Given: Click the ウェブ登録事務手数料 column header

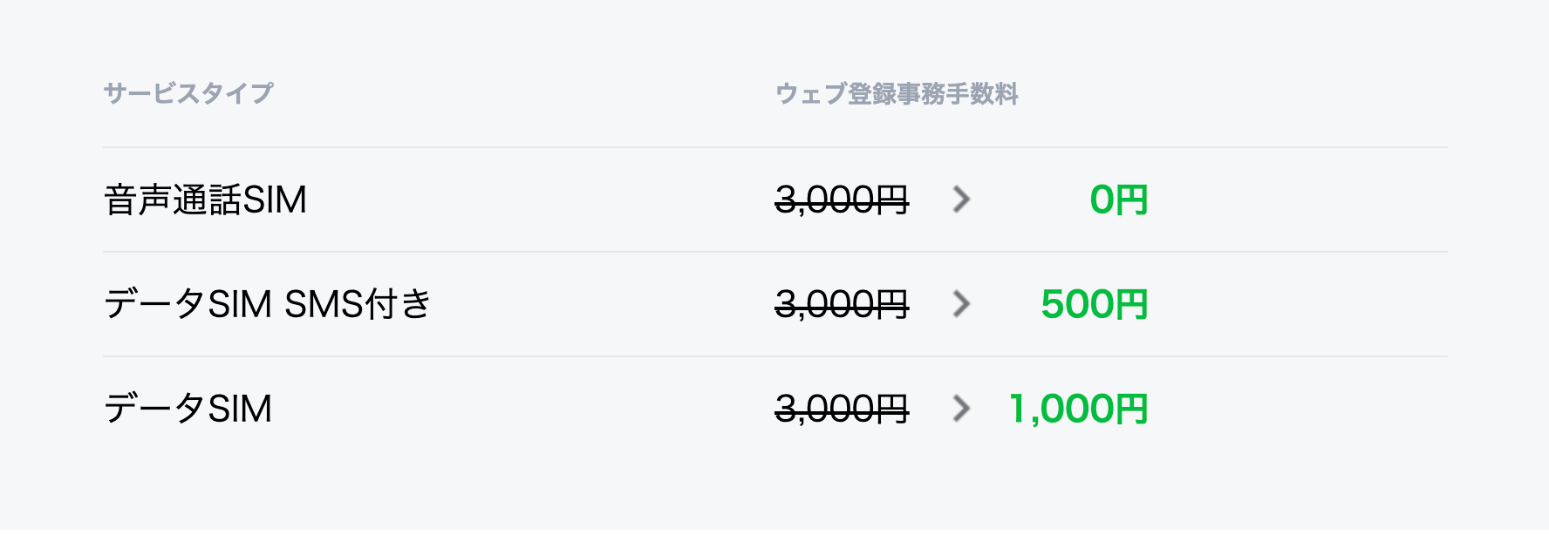Looking at the screenshot, I should pos(897,93).
